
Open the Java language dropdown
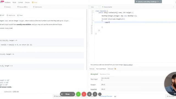click(95, 7)
